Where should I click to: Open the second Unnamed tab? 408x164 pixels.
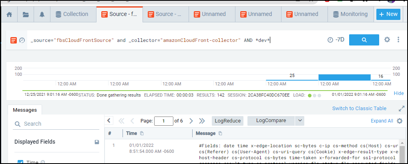(258, 14)
